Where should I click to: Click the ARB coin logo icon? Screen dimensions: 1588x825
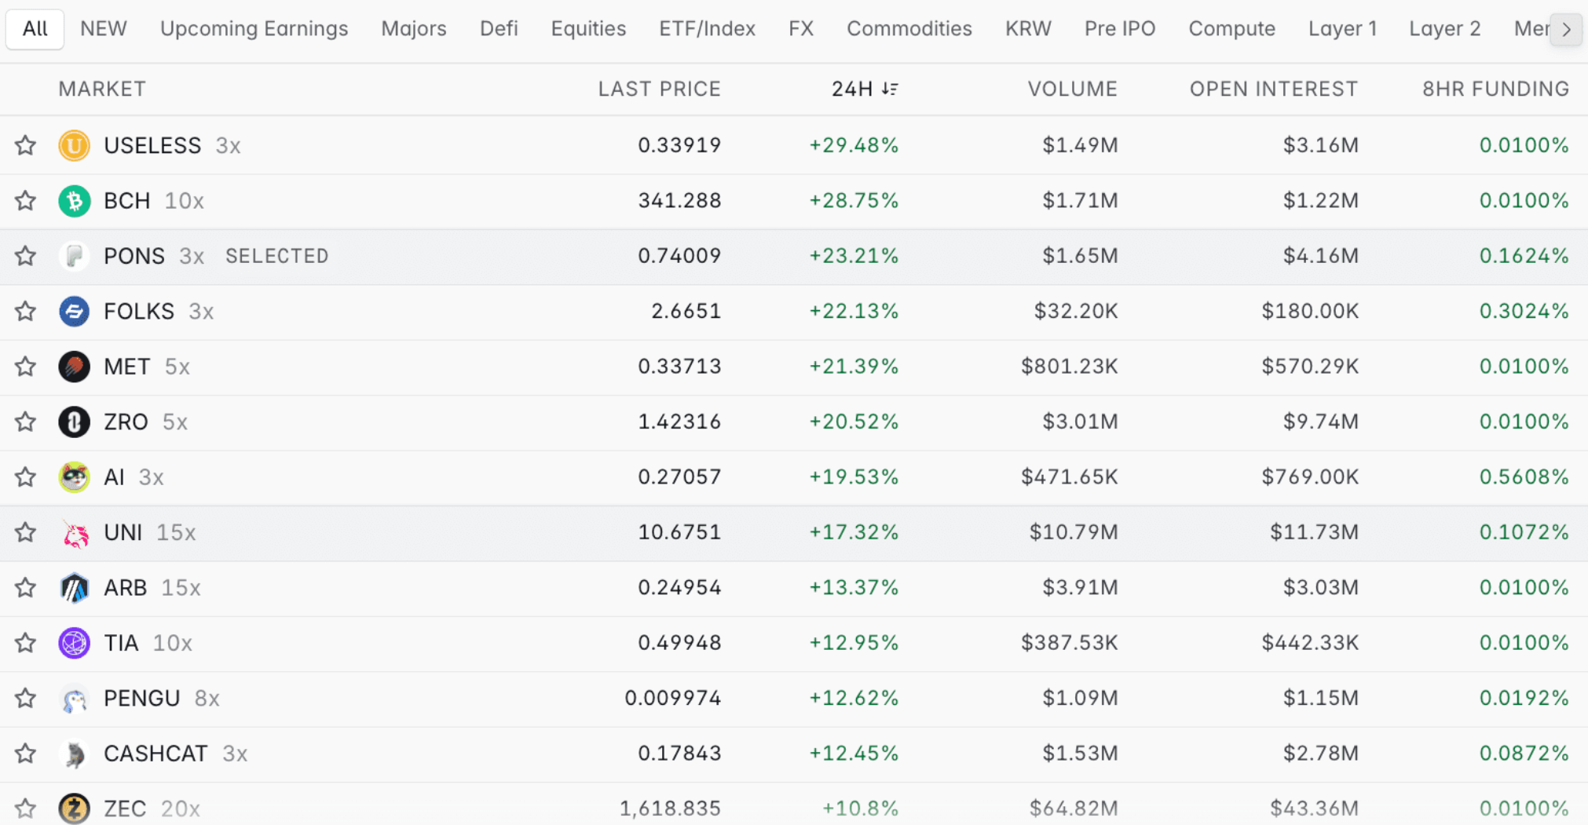click(74, 588)
